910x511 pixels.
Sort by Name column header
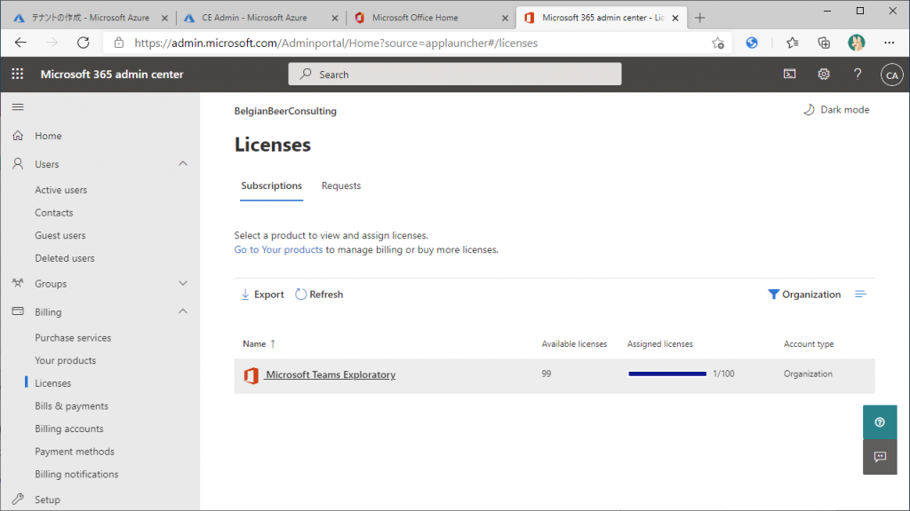point(259,343)
